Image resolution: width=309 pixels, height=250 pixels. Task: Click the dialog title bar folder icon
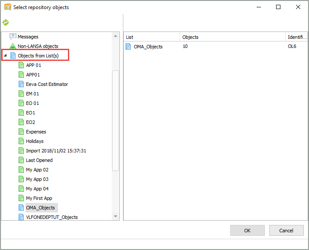(x=8, y=7)
